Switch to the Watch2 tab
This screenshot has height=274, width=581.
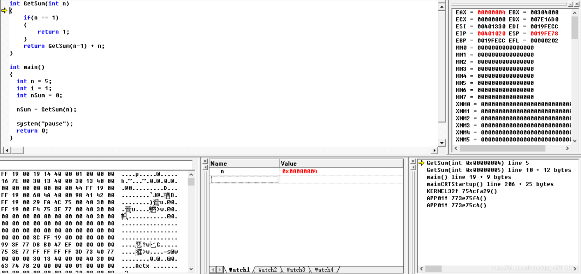(267, 270)
